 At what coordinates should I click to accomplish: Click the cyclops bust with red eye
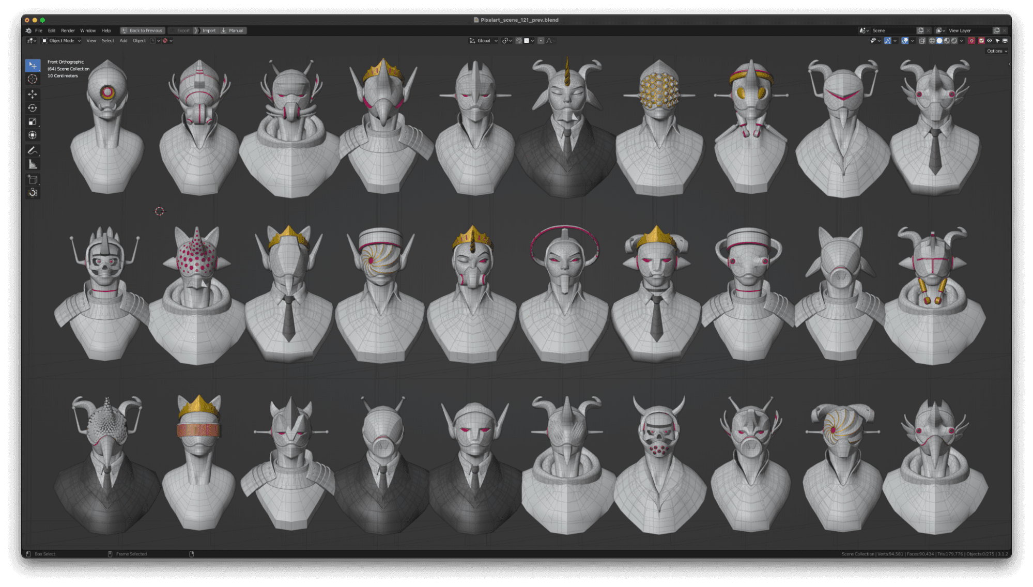coord(107,127)
